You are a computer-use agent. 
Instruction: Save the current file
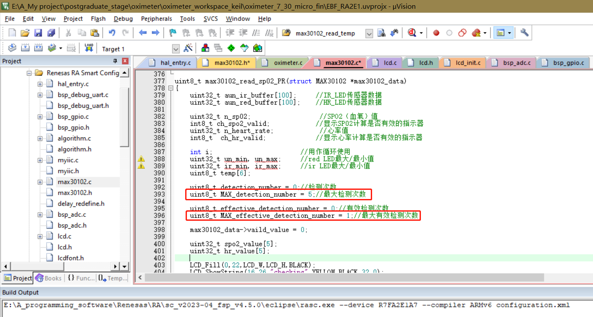pyautogui.click(x=38, y=33)
